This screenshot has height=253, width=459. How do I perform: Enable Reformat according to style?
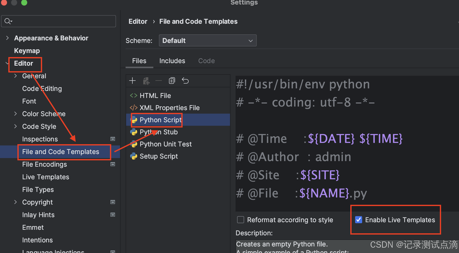[240, 220]
